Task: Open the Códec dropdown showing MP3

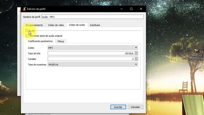Action: coord(93,48)
